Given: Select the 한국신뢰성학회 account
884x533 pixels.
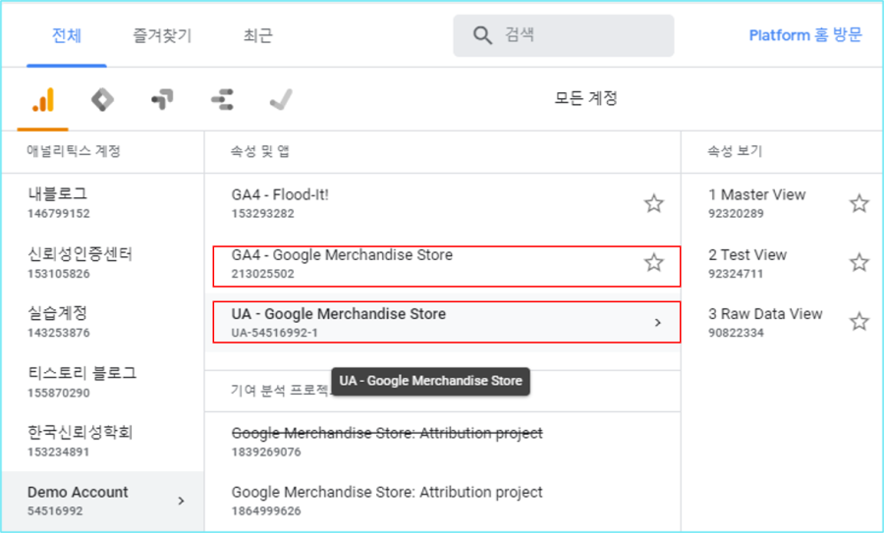Looking at the screenshot, I should [x=102, y=441].
